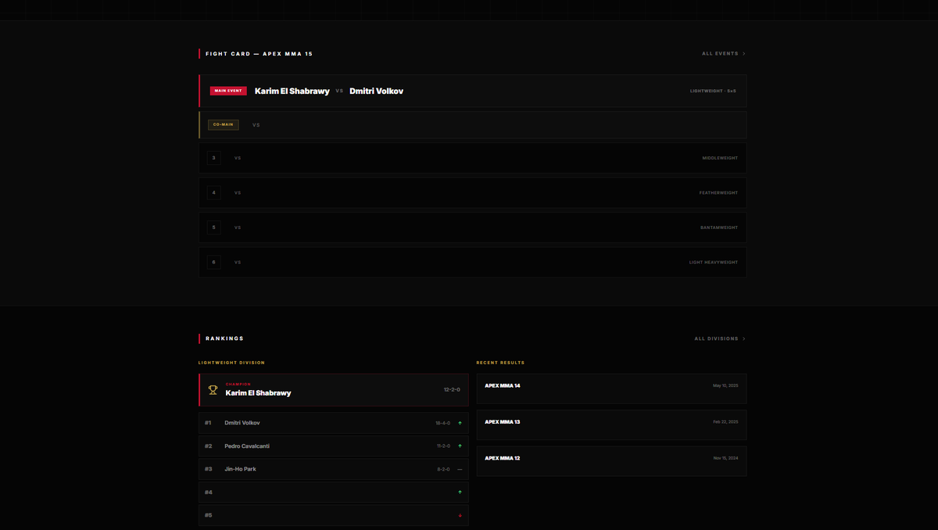Click the Nov 15, 2024 date
938x530 pixels.
[725, 458]
